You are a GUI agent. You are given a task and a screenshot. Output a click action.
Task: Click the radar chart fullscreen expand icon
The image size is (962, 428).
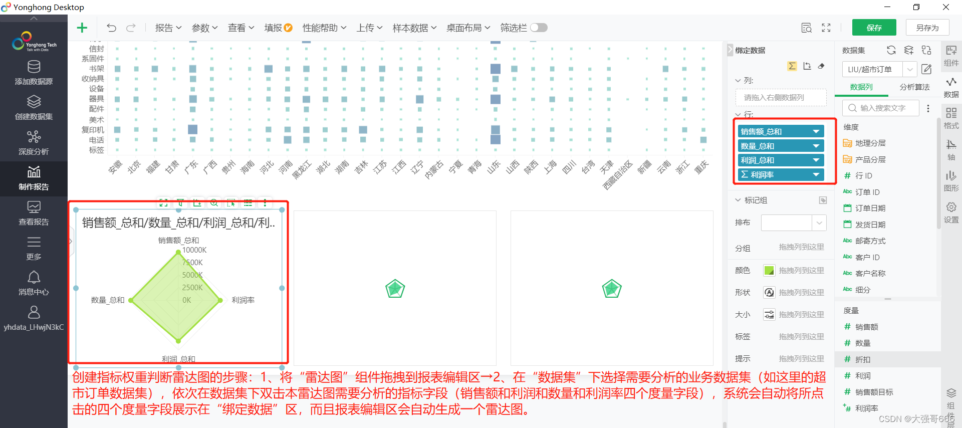coord(163,203)
